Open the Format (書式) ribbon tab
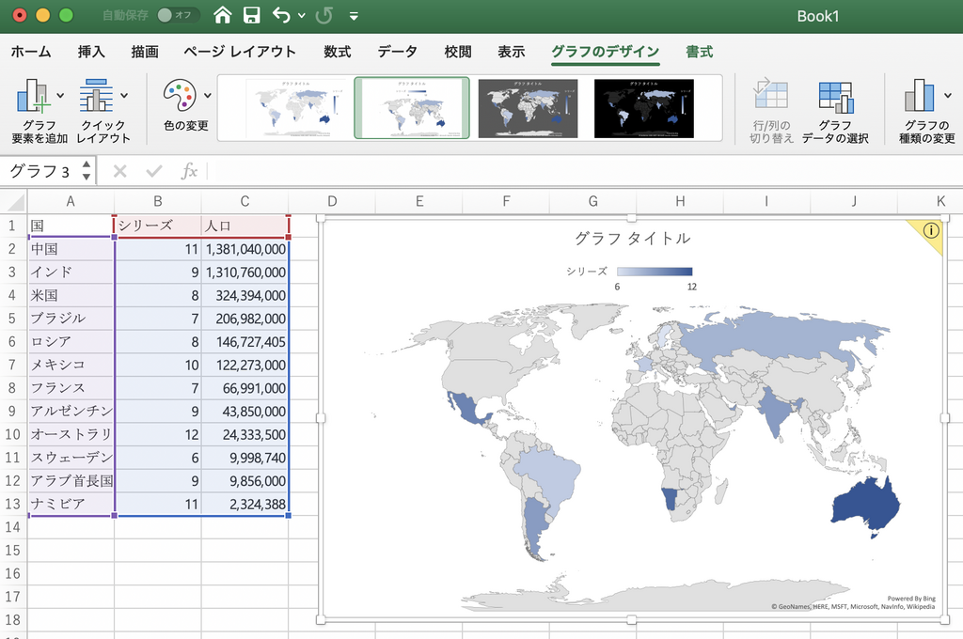This screenshot has height=639, width=963. pyautogui.click(x=699, y=52)
